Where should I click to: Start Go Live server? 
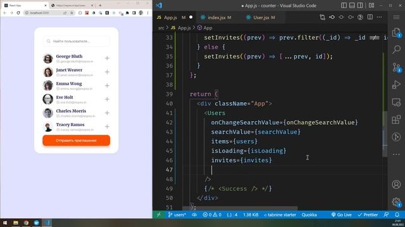[341, 214]
